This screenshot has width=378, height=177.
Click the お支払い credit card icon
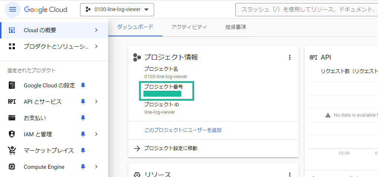12,118
